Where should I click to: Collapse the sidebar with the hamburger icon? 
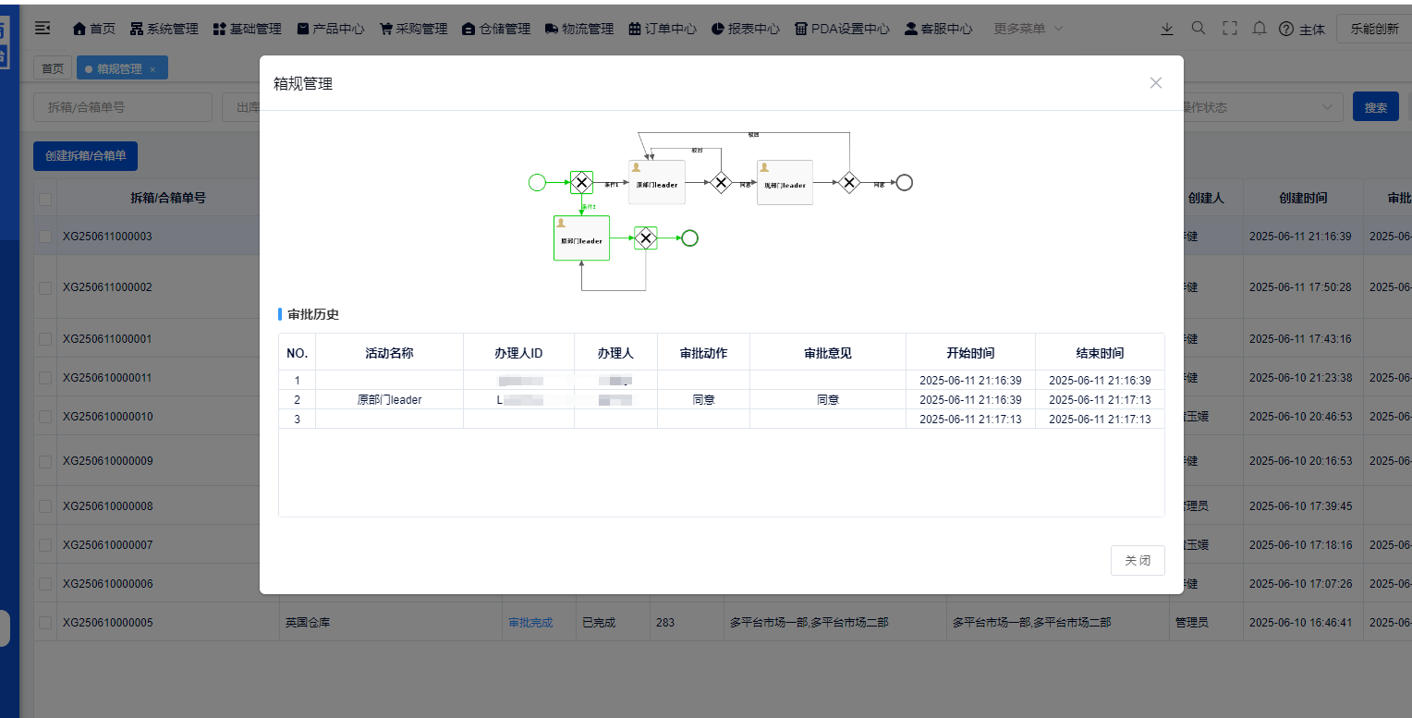coord(43,28)
